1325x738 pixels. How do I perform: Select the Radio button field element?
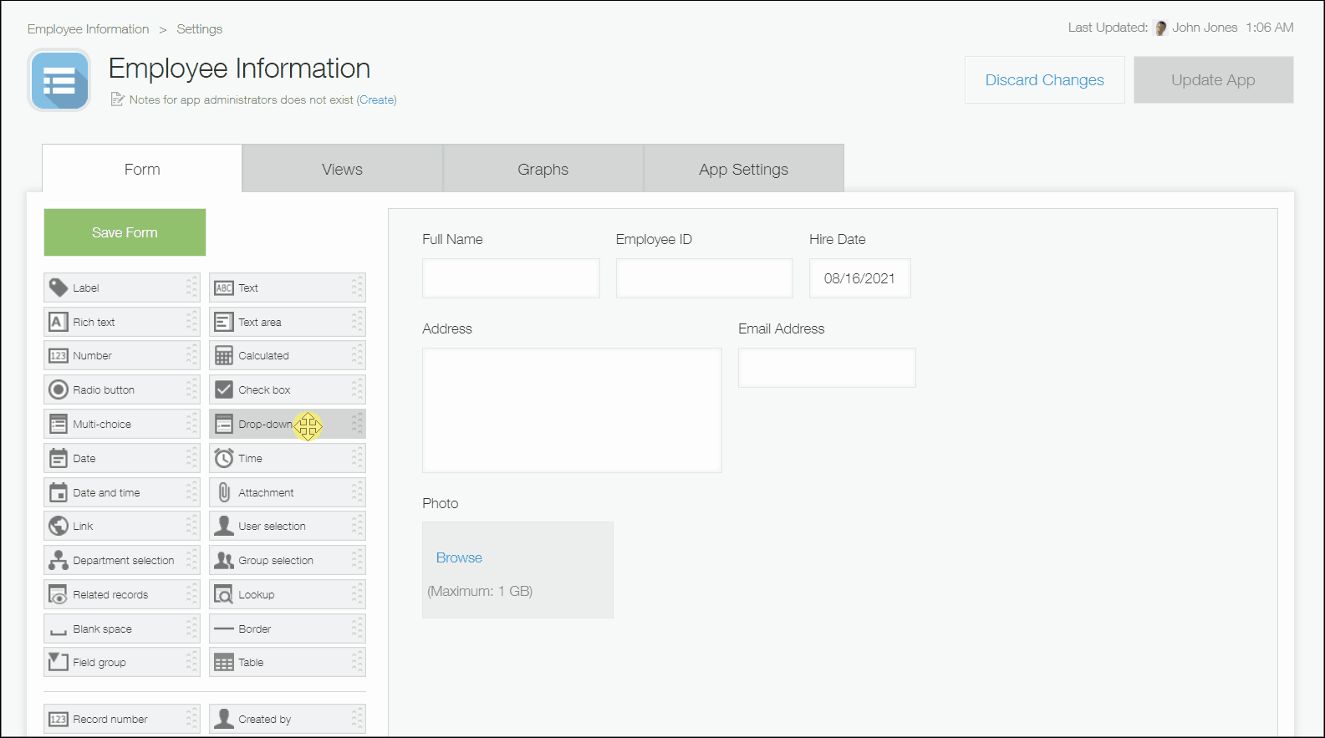[x=121, y=389]
